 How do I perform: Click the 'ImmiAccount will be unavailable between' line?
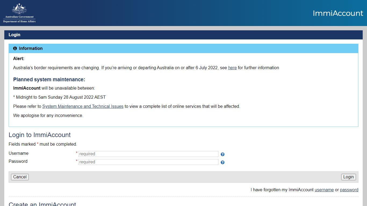(54, 88)
